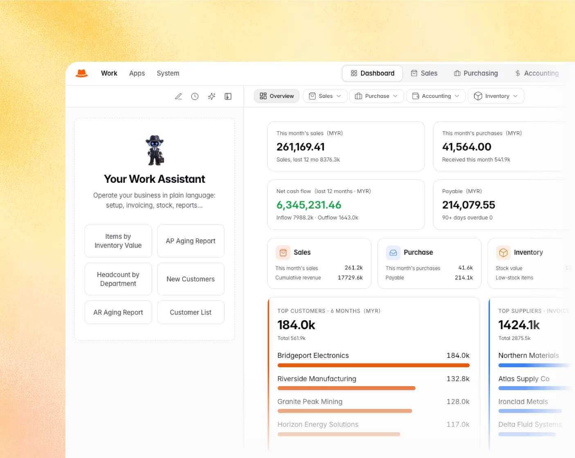
Task: Open the This month's sales card
Action: (346, 146)
